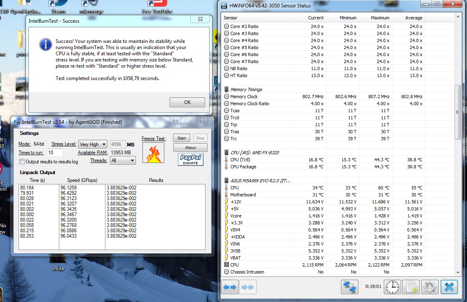Click the Memory Clock sensor icon

[x=226, y=97]
